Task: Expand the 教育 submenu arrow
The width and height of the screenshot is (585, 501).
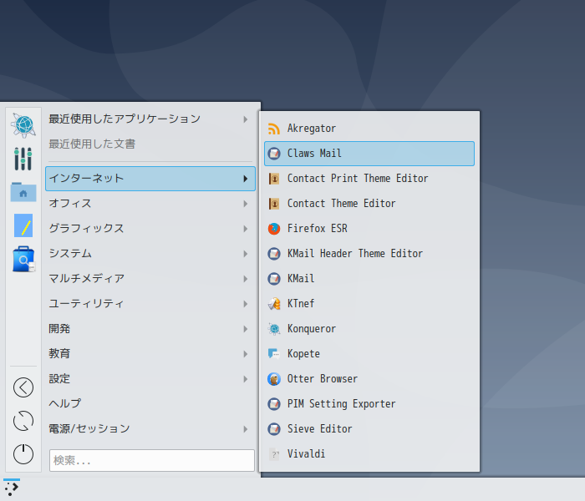Action: (246, 354)
